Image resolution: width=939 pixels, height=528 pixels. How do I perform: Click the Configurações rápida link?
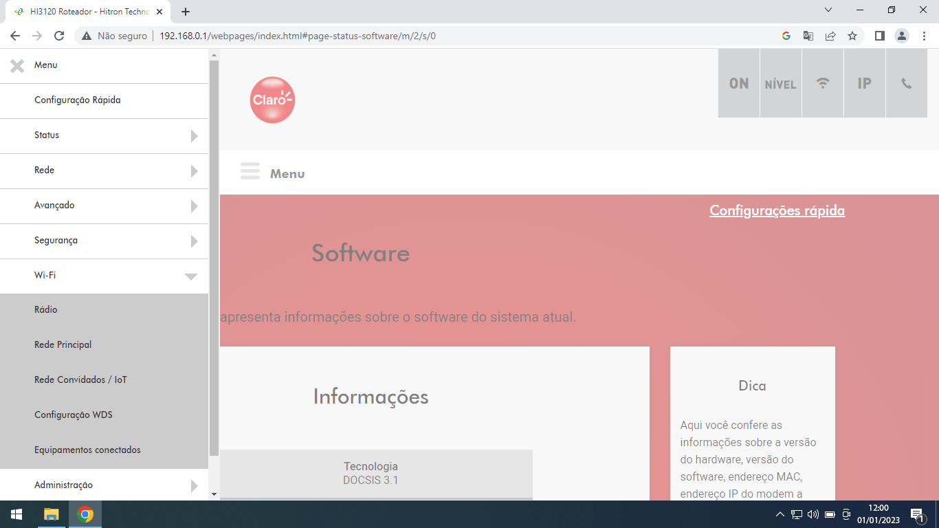777,210
